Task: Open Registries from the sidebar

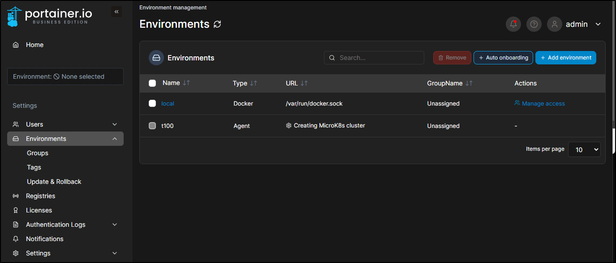Action: (x=40, y=196)
